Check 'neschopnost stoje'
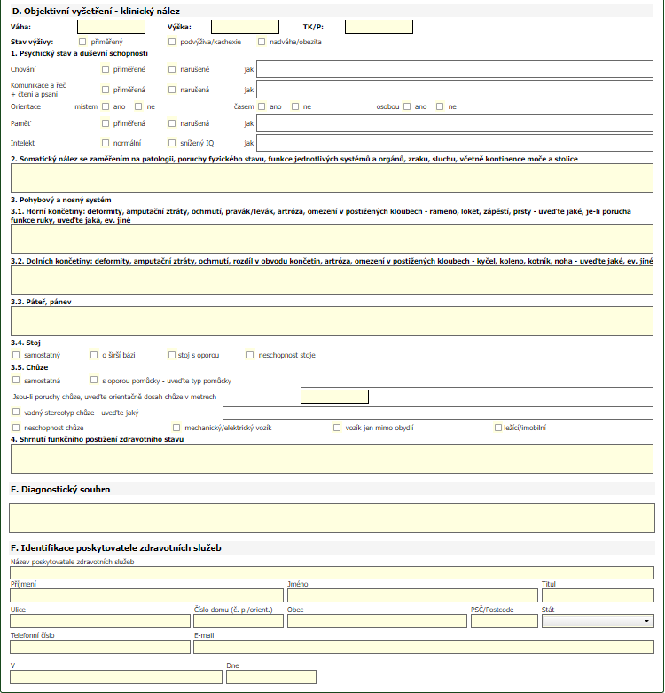The height and width of the screenshot is (693, 665). 250,355
